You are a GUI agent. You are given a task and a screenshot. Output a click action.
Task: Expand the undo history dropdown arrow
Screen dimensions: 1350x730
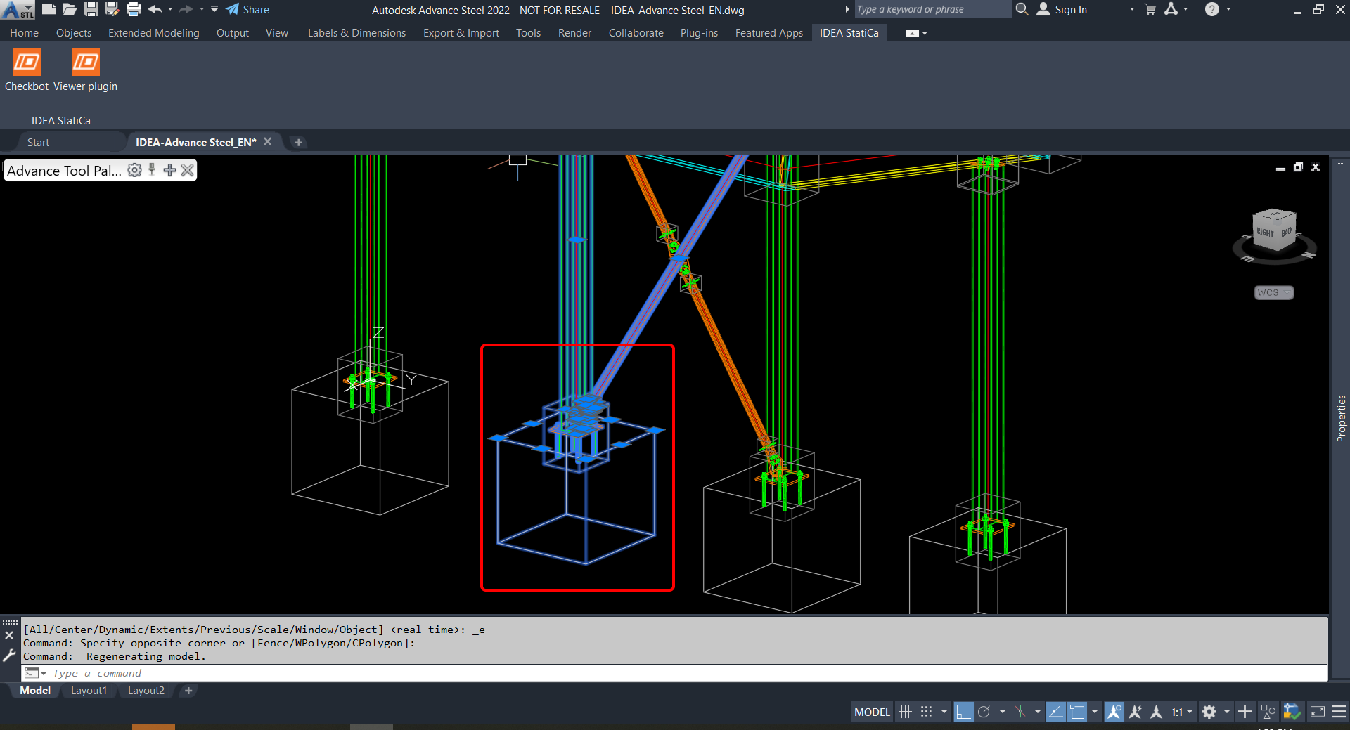click(x=170, y=9)
